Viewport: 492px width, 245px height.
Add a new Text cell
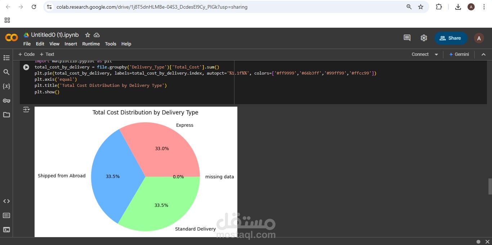(47, 54)
